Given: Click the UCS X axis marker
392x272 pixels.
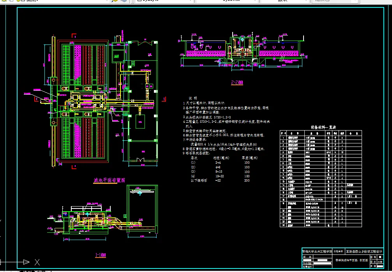Looking at the screenshot, I should point(37,262).
